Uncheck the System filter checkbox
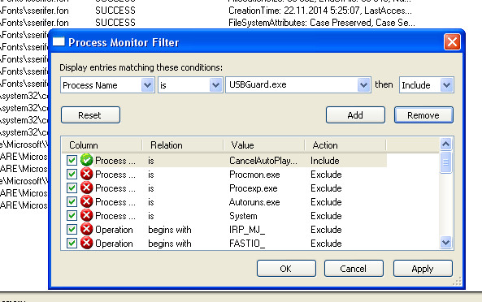Viewport: 482px width, 302px height. click(72, 215)
